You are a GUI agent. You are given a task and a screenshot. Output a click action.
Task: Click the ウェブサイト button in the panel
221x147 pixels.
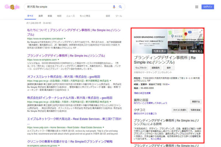click(x=141, y=68)
